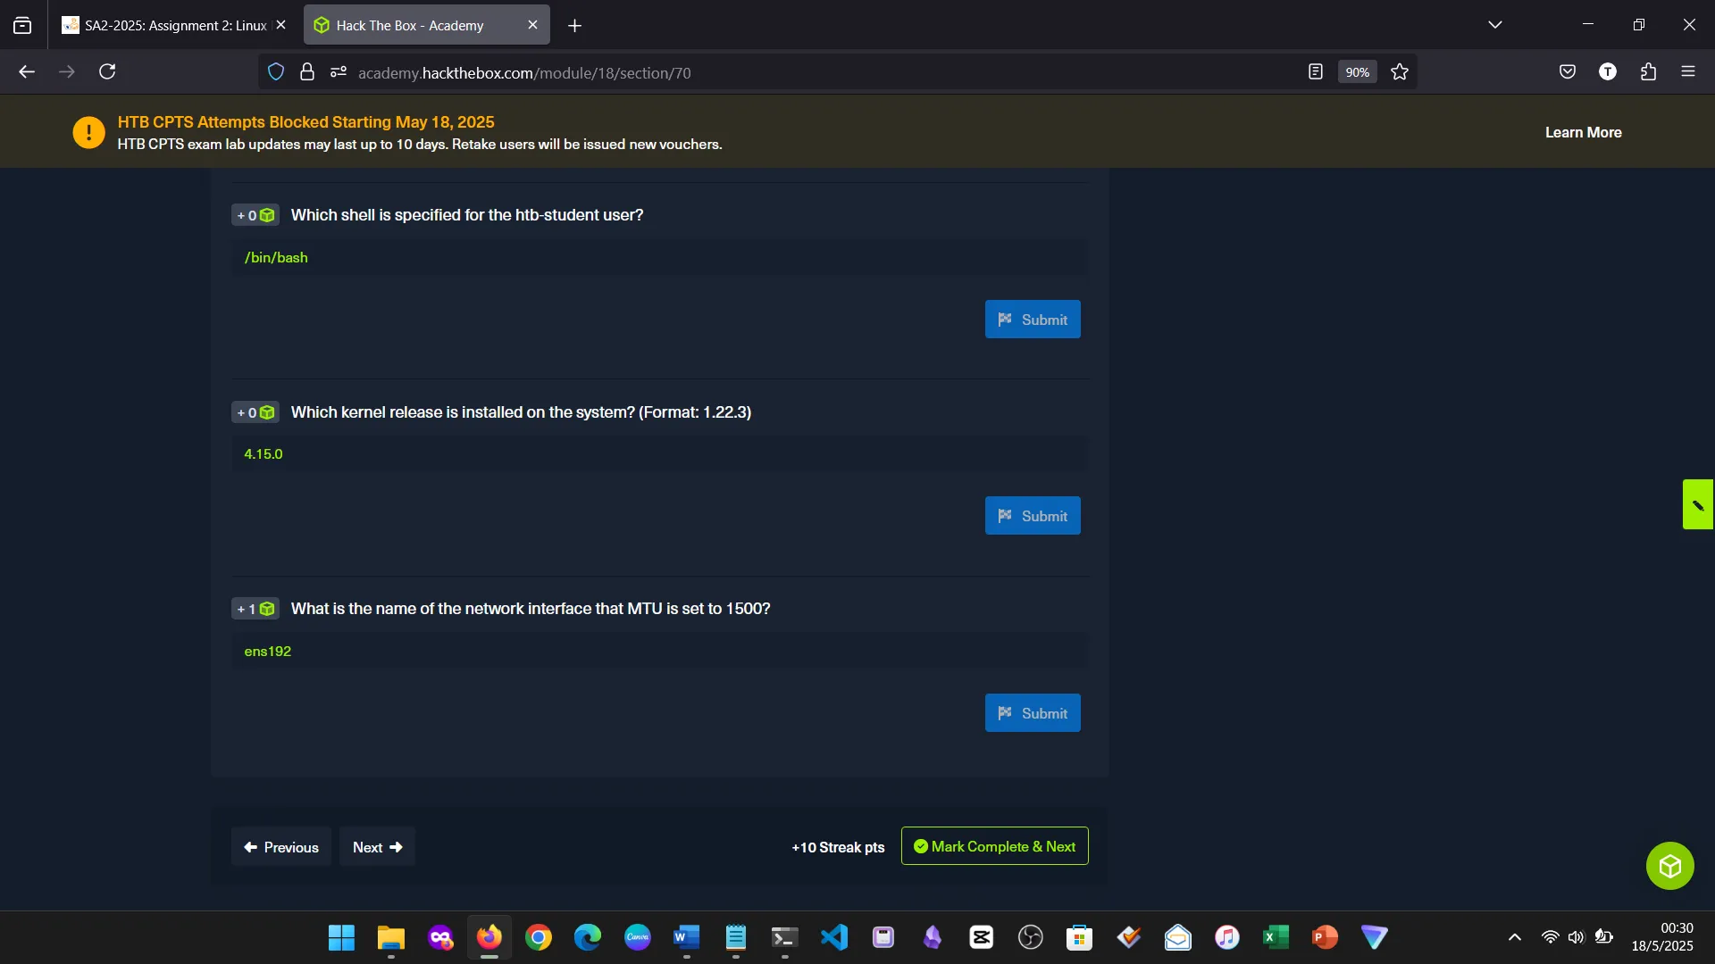
Task: Click Mark Complete & Next
Action: pos(994,846)
